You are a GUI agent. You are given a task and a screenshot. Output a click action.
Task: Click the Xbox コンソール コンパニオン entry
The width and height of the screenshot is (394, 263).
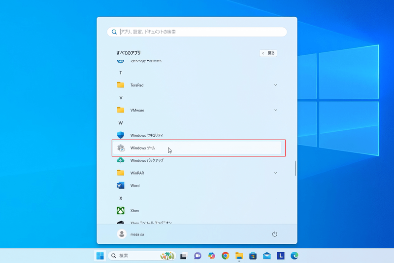197,222
